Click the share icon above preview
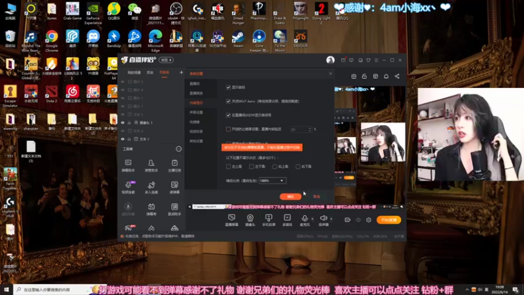The height and width of the screenshot is (295, 524). point(397,76)
